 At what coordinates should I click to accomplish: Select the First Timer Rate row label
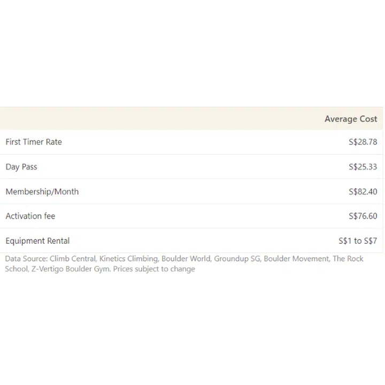click(x=34, y=142)
